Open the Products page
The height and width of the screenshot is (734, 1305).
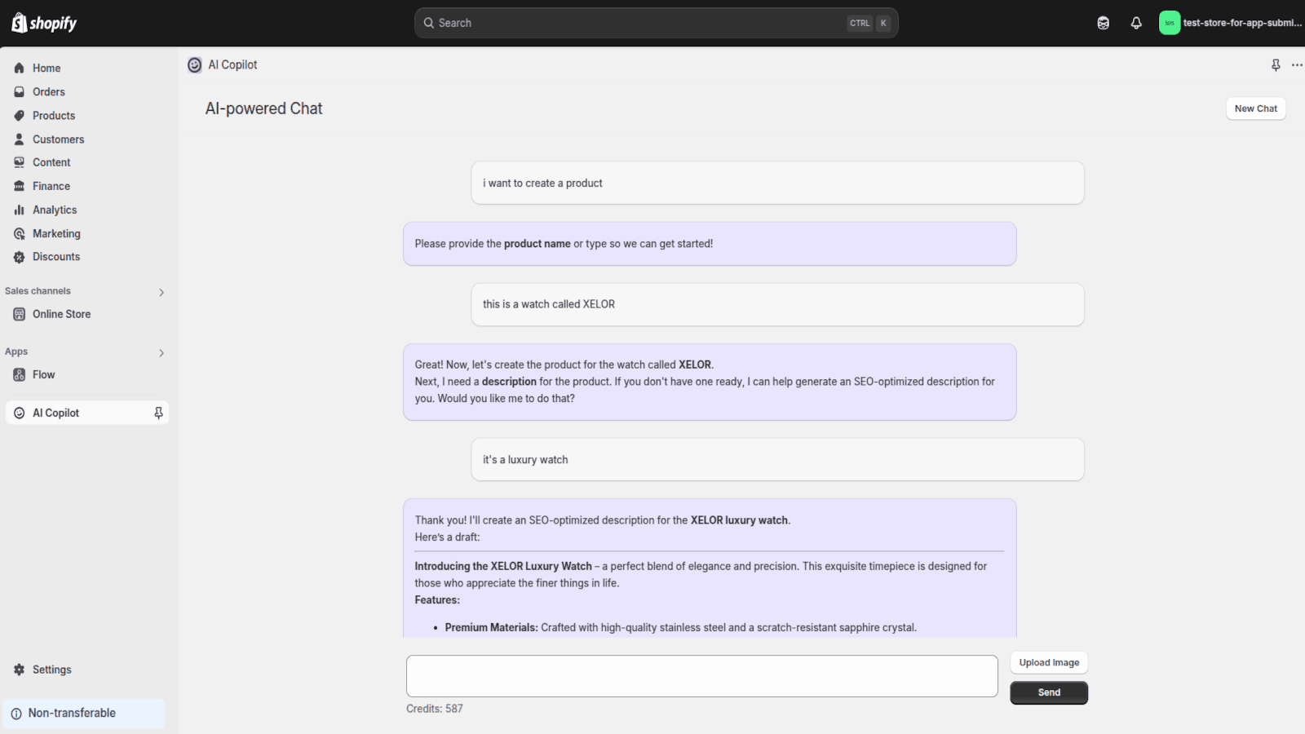point(53,116)
